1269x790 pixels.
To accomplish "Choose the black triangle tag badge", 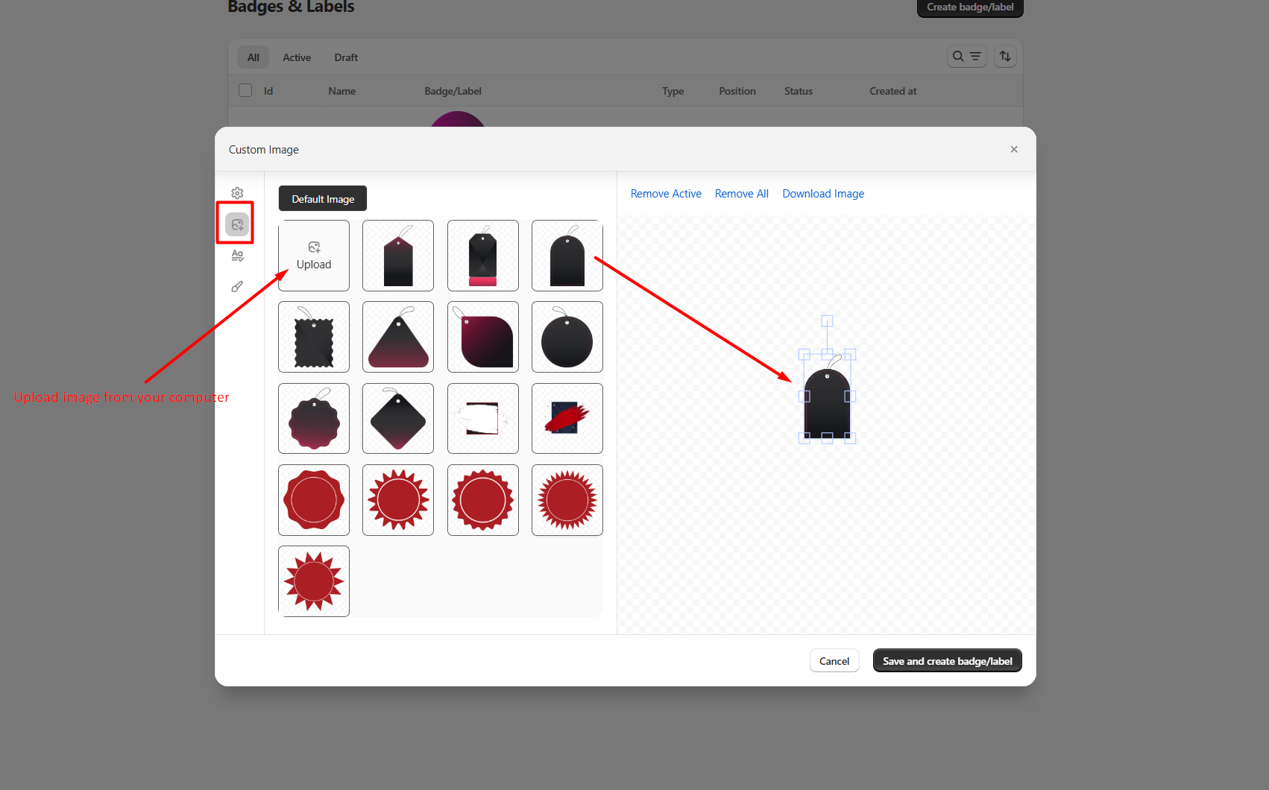I will pyautogui.click(x=398, y=337).
